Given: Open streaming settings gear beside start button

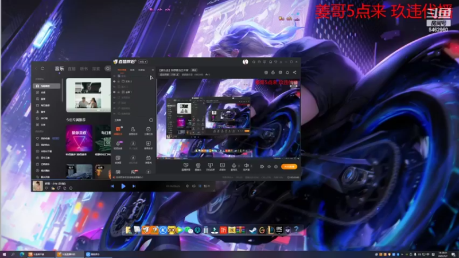Looking at the screenshot, I should tap(276, 167).
